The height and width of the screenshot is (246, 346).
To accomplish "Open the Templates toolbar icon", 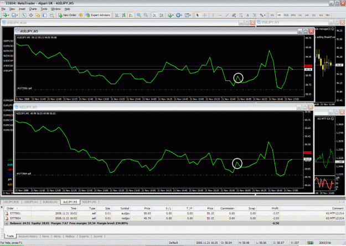I will coord(187,15).
